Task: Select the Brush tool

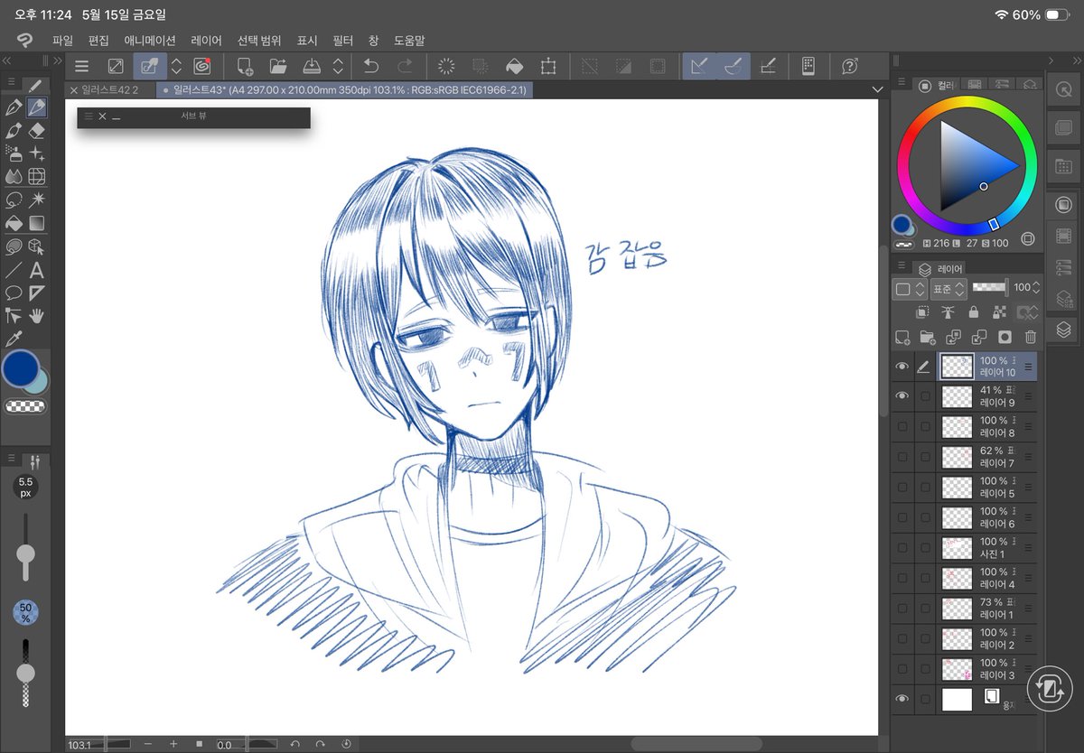Action: click(x=14, y=131)
